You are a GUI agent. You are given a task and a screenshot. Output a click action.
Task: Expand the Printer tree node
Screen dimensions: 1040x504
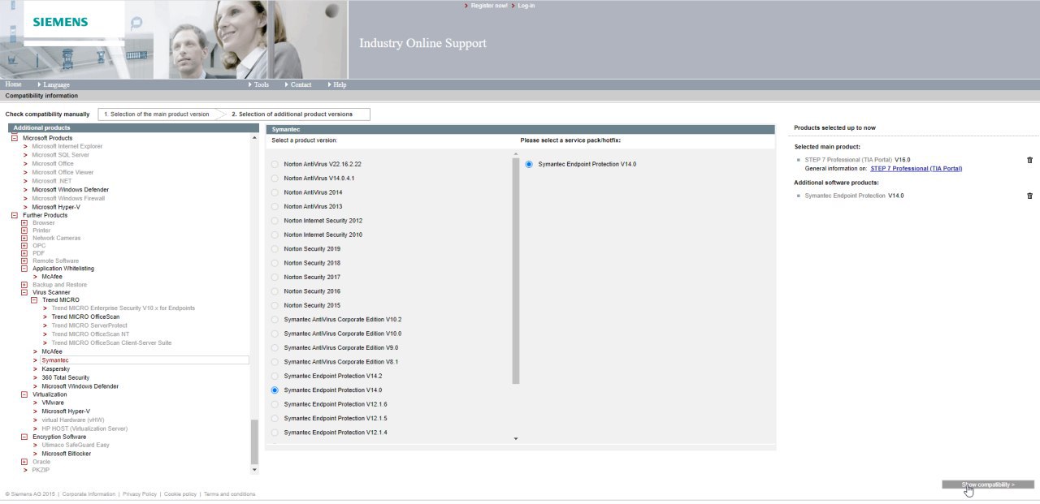(x=24, y=230)
